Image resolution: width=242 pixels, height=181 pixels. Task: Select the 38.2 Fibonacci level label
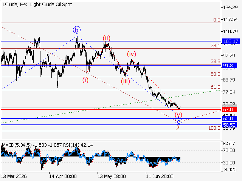216,61
